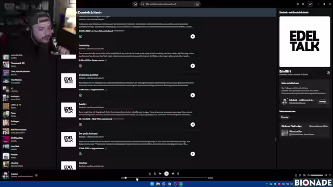The image size is (333, 187).
Task: Play the episode listed above Double Dip
Action: tap(193, 36)
